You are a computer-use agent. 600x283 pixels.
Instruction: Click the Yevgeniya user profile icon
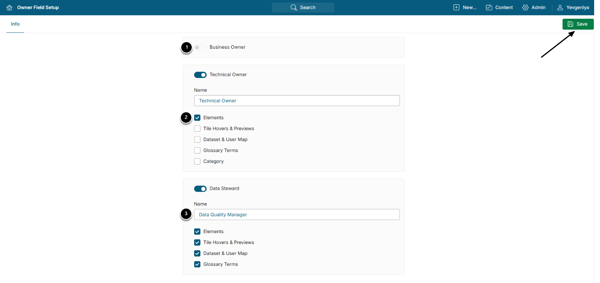point(560,7)
